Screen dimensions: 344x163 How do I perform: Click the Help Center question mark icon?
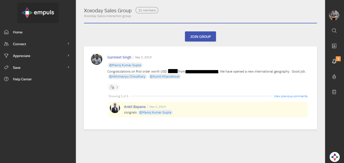6,79
